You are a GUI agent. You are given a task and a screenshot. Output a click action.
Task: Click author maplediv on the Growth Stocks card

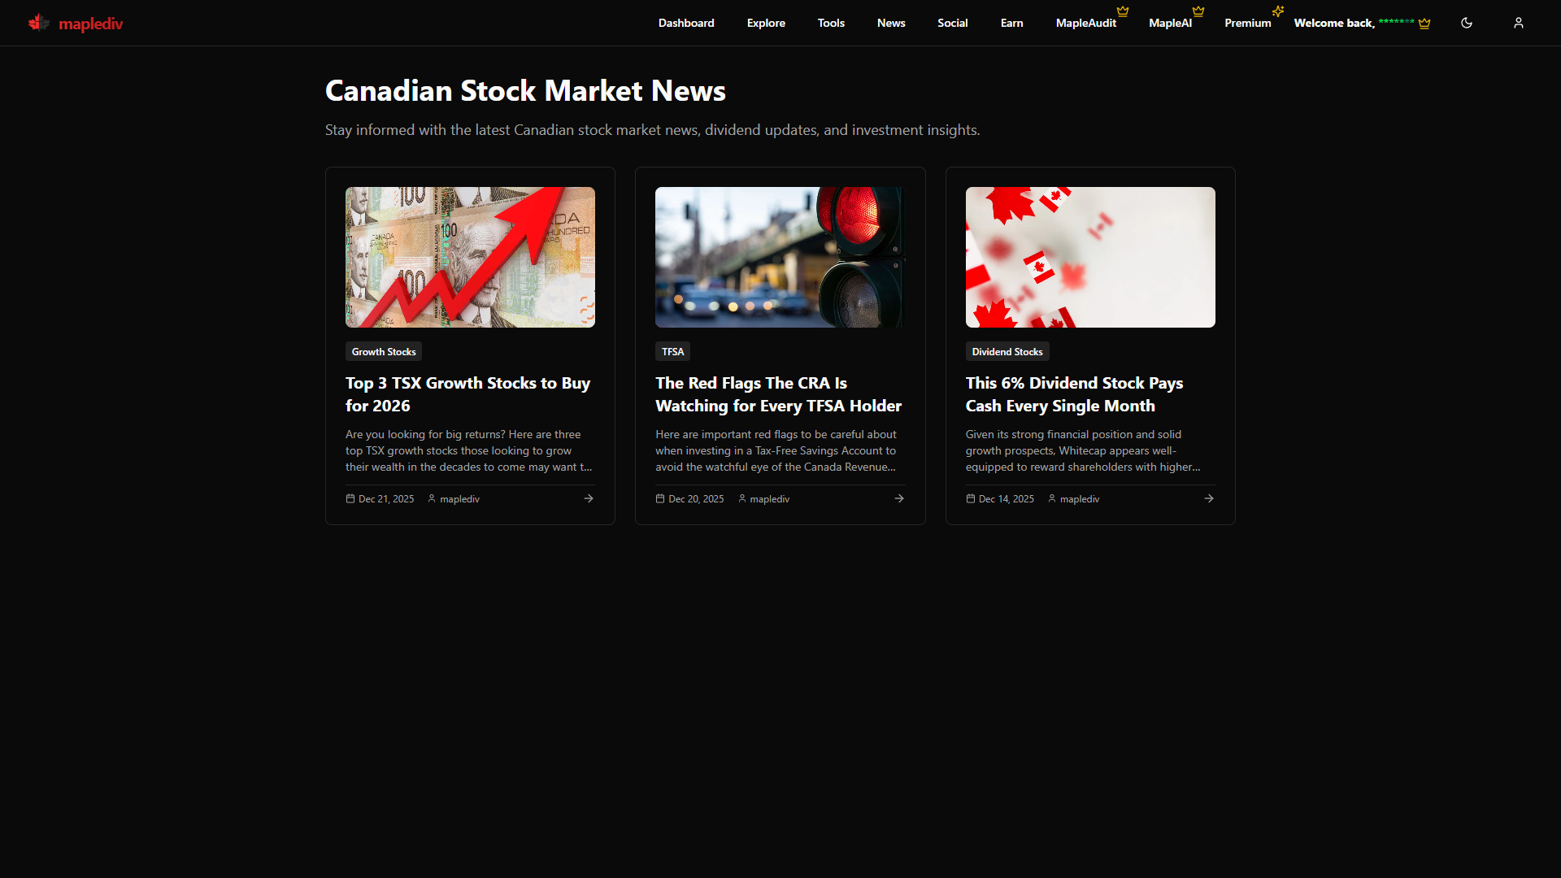(459, 499)
